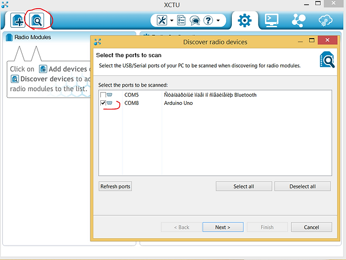Click the Radio Modules panel title
Viewport: 346px width, 260px height.
pos(33,37)
